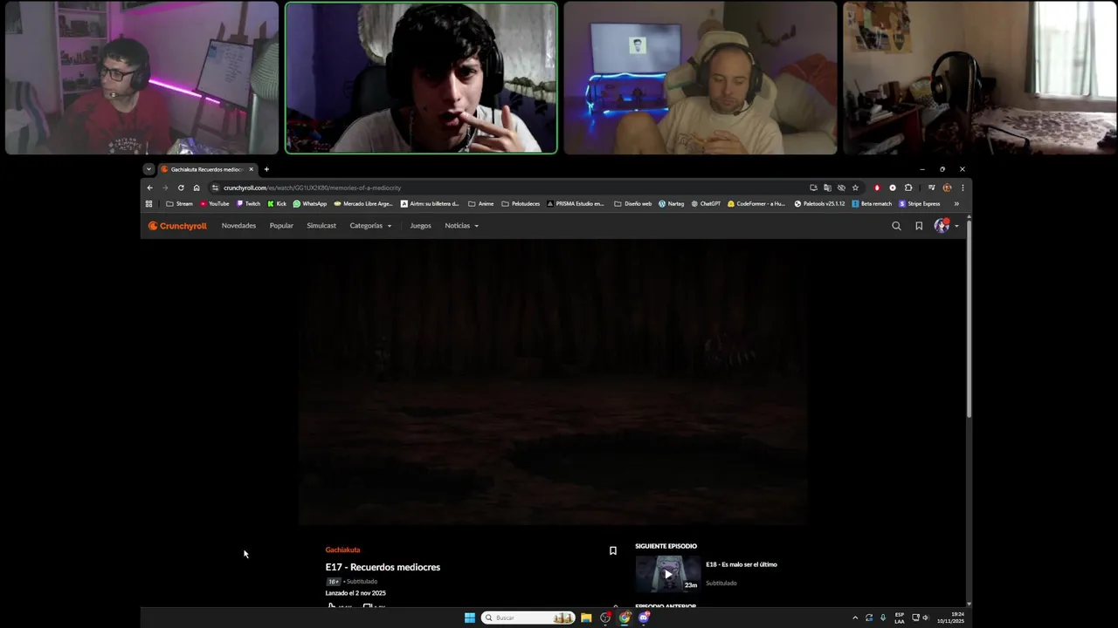Open Juegos in Crunchyroll nav
This screenshot has width=1118, height=628.
(x=420, y=226)
